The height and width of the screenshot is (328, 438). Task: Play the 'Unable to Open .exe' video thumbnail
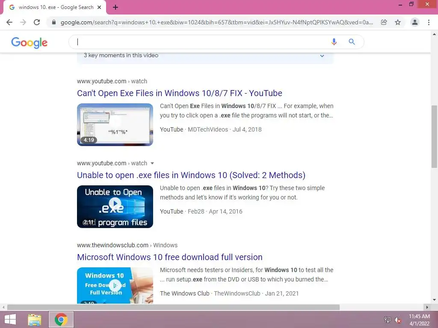pos(115,207)
